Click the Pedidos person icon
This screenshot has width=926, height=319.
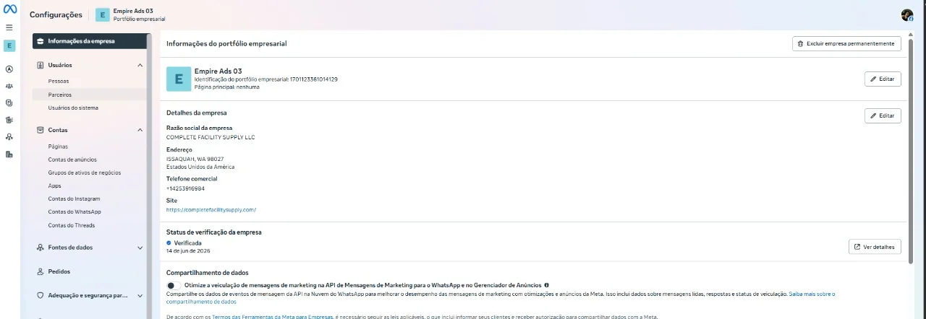[x=41, y=271]
